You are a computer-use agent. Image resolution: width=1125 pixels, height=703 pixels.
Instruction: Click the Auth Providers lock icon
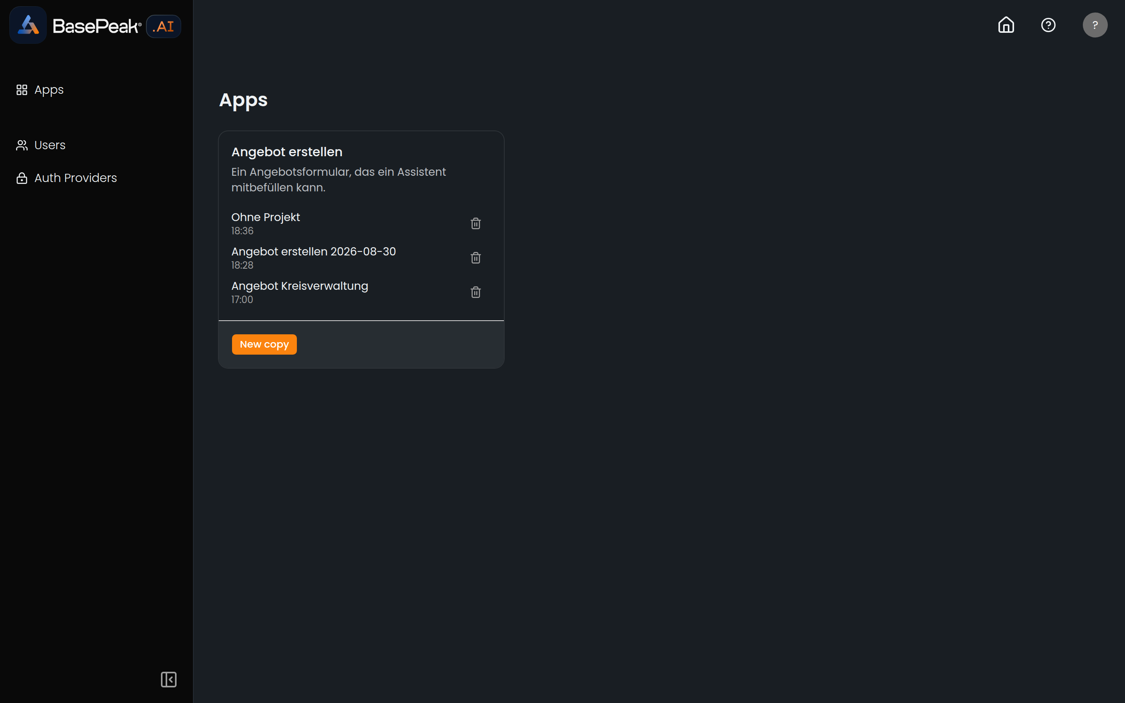[x=22, y=178]
